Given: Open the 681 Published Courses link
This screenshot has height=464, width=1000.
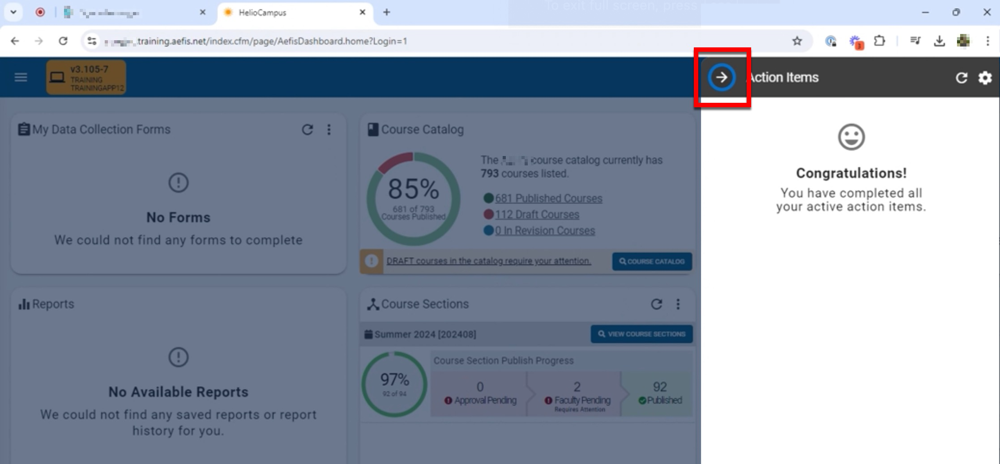Looking at the screenshot, I should click(x=548, y=198).
